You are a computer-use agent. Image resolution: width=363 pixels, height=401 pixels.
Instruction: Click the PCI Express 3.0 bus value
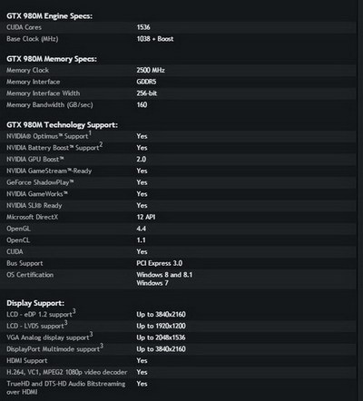[x=160, y=263]
